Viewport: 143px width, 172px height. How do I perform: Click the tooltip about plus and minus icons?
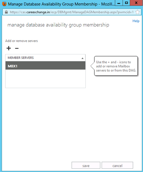point(116,66)
